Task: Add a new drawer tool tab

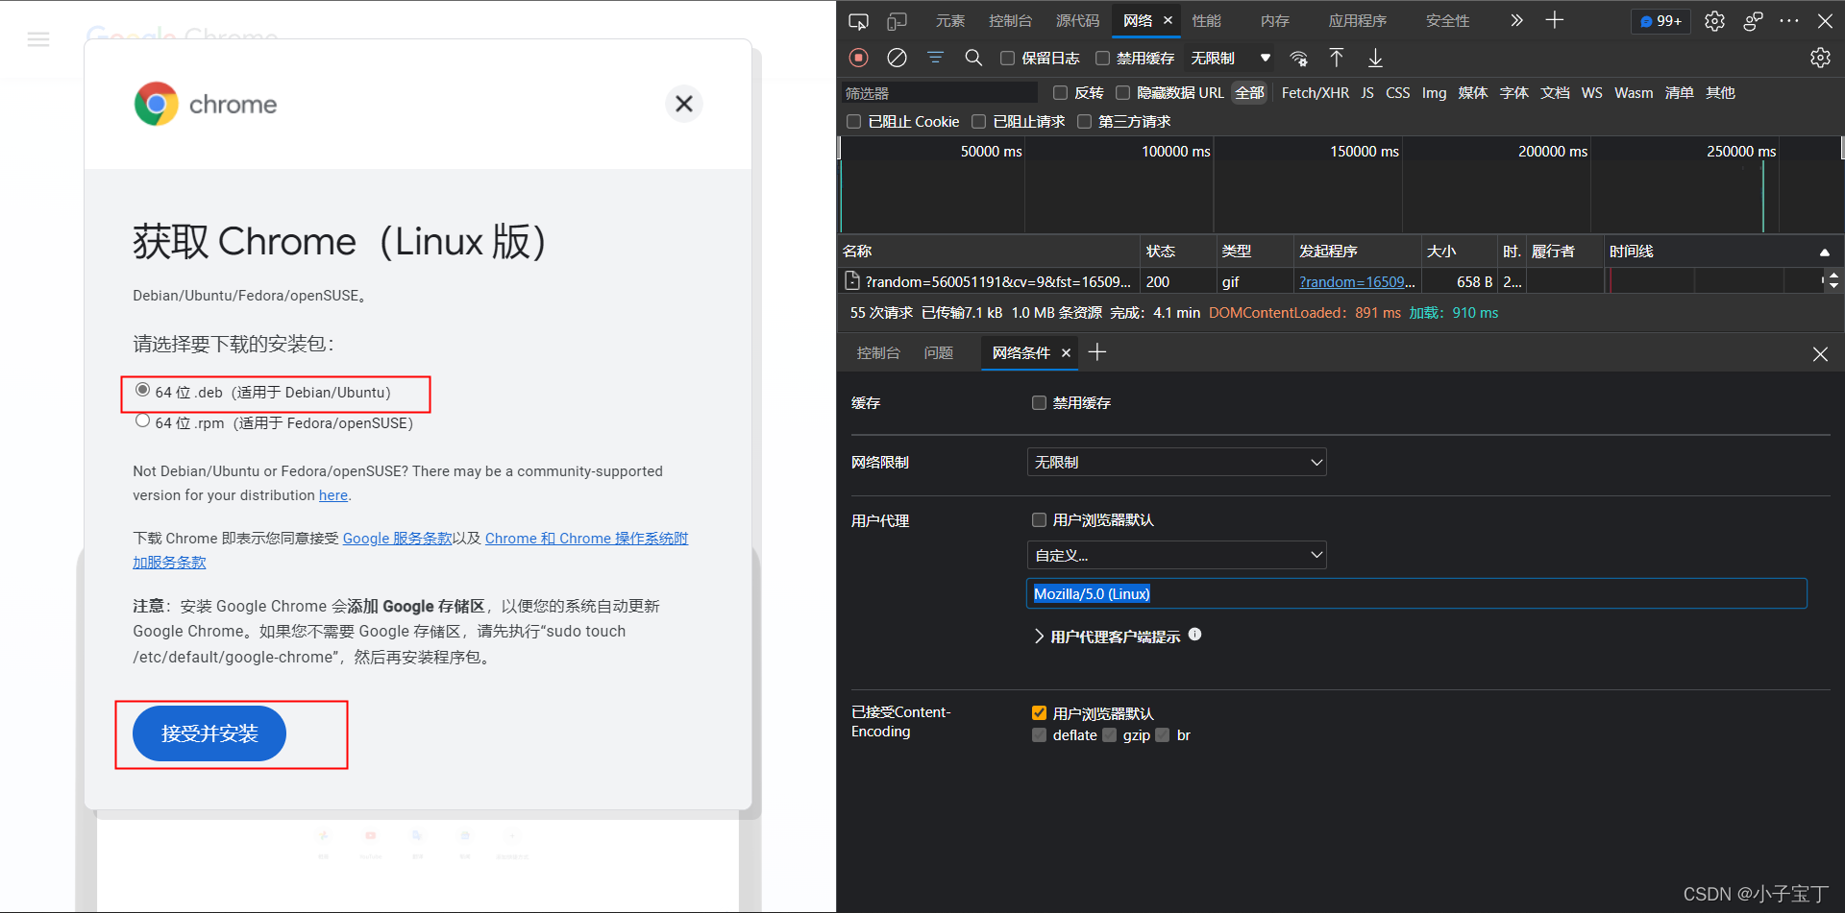Action: (1097, 352)
